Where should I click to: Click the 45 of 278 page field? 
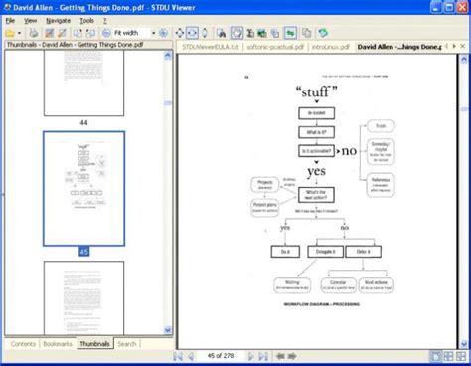(x=221, y=356)
